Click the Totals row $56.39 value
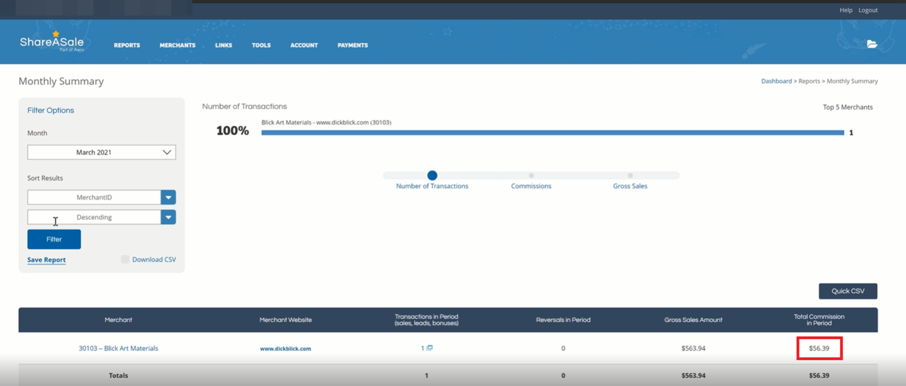The image size is (906, 386). pyautogui.click(x=819, y=376)
